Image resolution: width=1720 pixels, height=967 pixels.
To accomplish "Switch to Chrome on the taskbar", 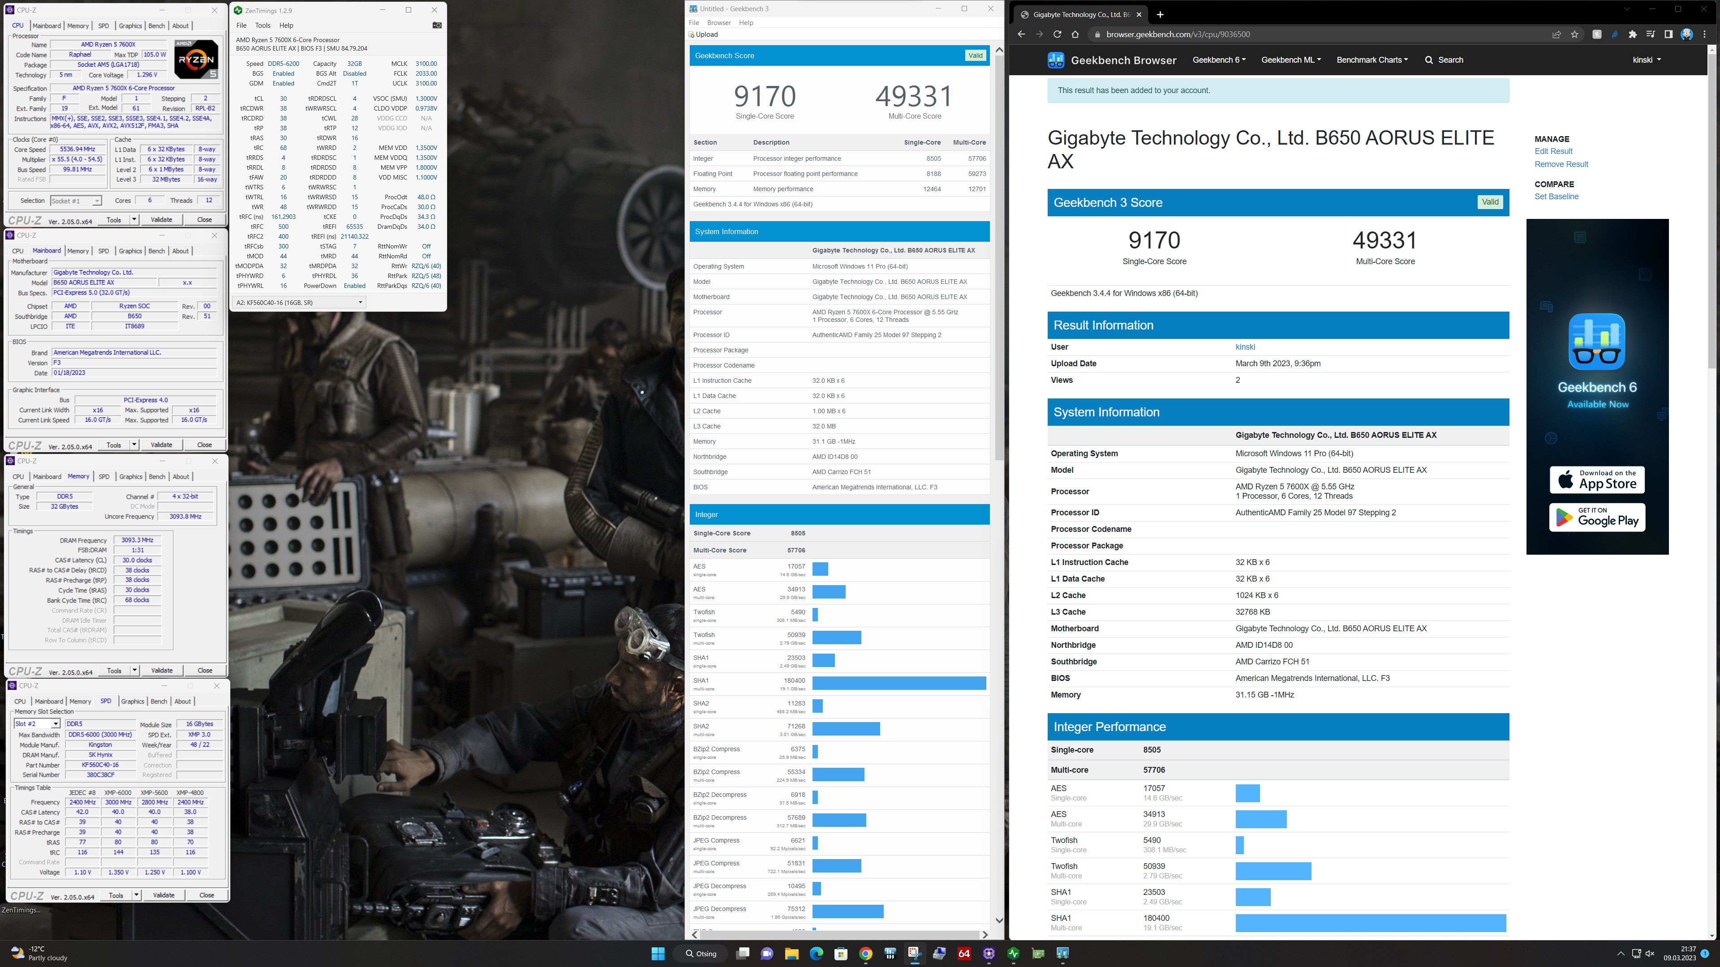I will [865, 954].
